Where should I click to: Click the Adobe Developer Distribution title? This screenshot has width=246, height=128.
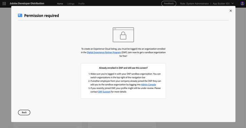(x=27, y=4)
